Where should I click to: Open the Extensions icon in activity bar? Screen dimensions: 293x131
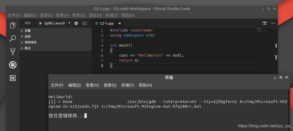click(13, 78)
